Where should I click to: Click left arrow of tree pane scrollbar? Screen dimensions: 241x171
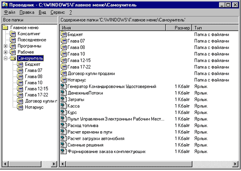pyautogui.click(x=5, y=164)
